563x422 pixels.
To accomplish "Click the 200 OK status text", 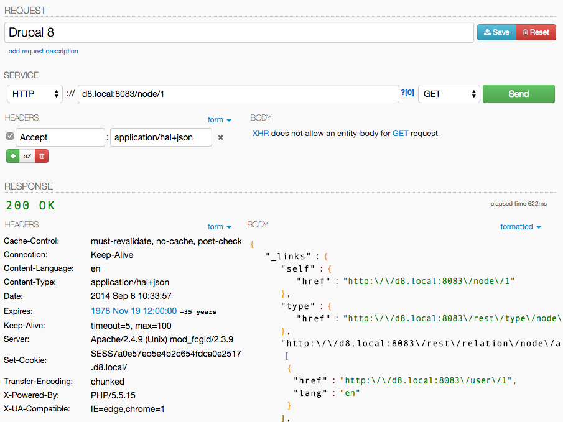I will (30, 205).
